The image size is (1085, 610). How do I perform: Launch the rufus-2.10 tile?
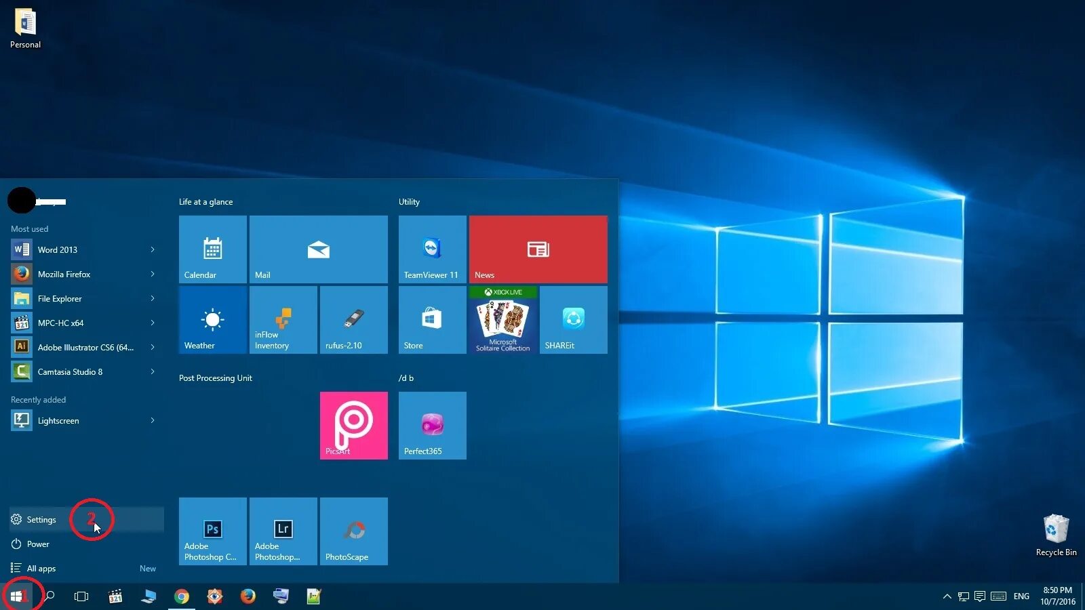click(x=354, y=320)
